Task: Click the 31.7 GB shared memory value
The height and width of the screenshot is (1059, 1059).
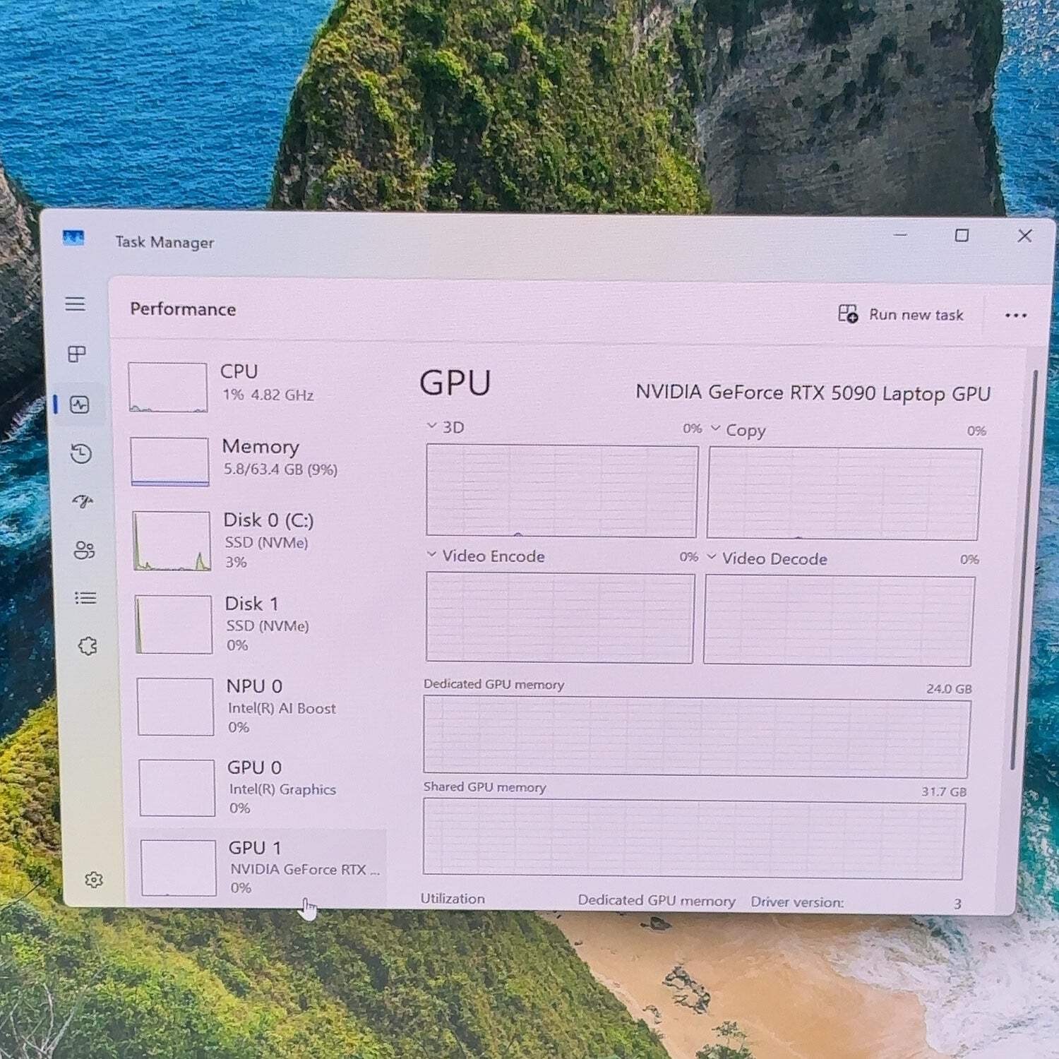Action: click(x=944, y=791)
